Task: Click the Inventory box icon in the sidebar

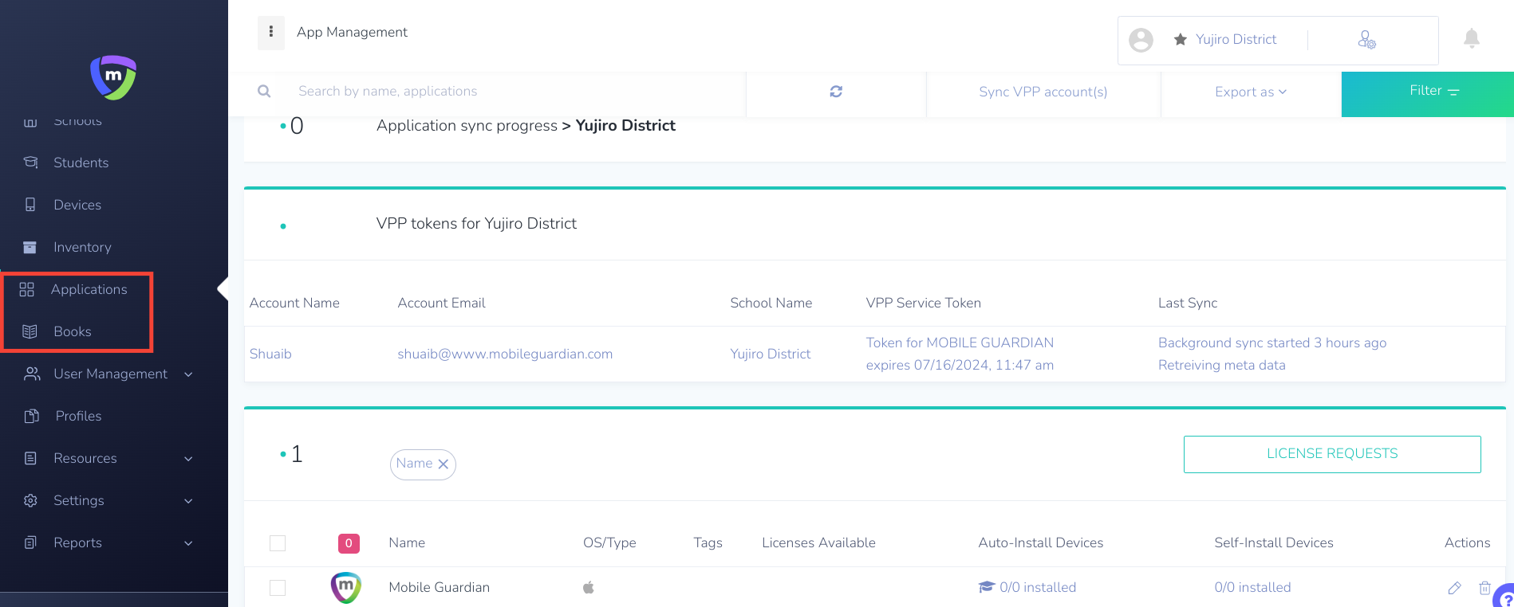Action: click(x=30, y=247)
